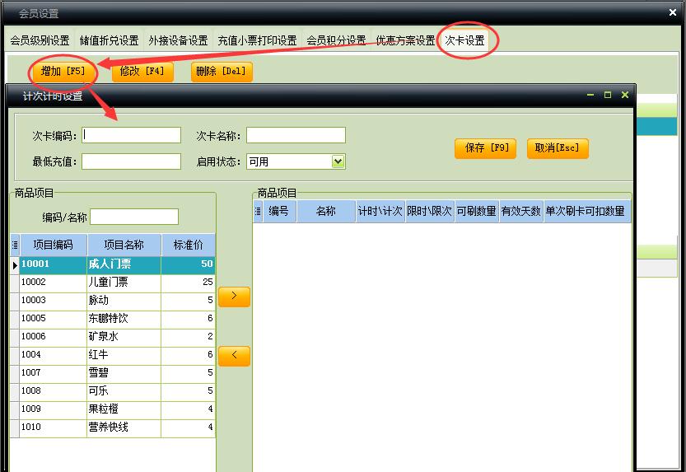Click price cell 50
This screenshot has height=472, width=686.
pyautogui.click(x=188, y=264)
